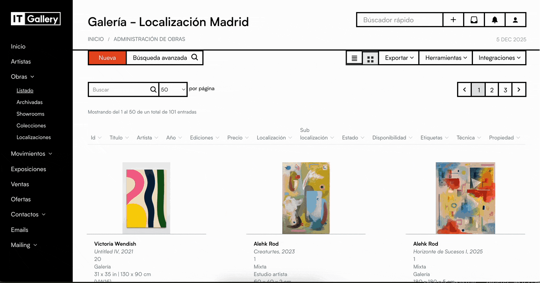Go to Inicio in sidebar
The image size is (540, 283).
[x=18, y=46]
